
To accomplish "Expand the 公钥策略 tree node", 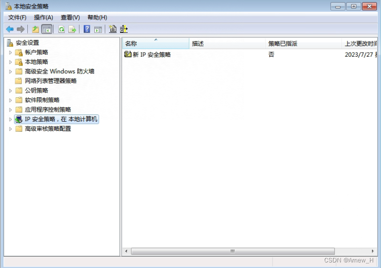I will click(x=10, y=91).
